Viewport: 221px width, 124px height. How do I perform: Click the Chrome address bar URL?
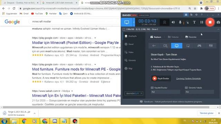tap(101, 8)
